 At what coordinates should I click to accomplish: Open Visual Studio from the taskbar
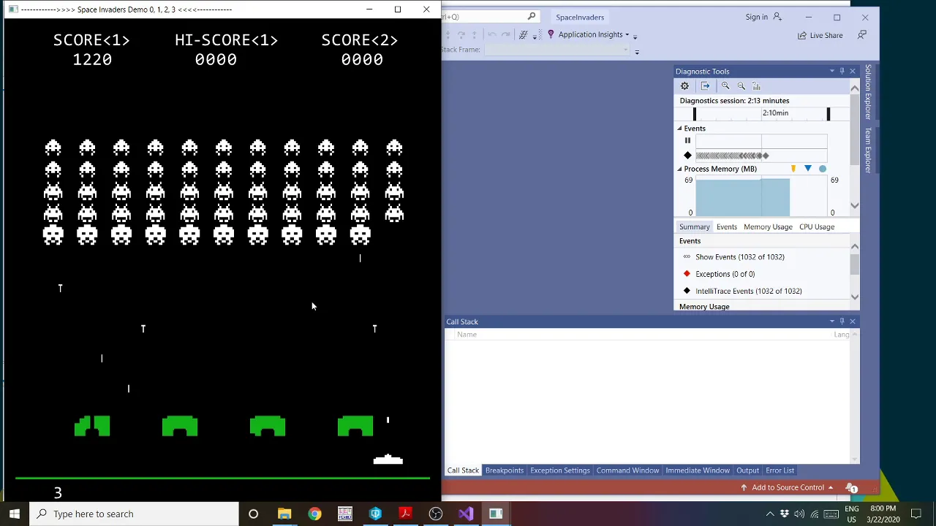tap(466, 514)
